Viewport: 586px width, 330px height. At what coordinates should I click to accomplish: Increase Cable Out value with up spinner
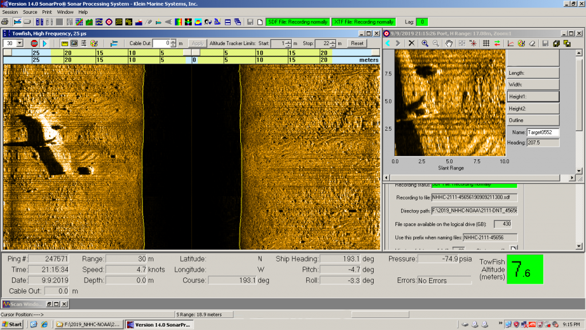point(173,41)
